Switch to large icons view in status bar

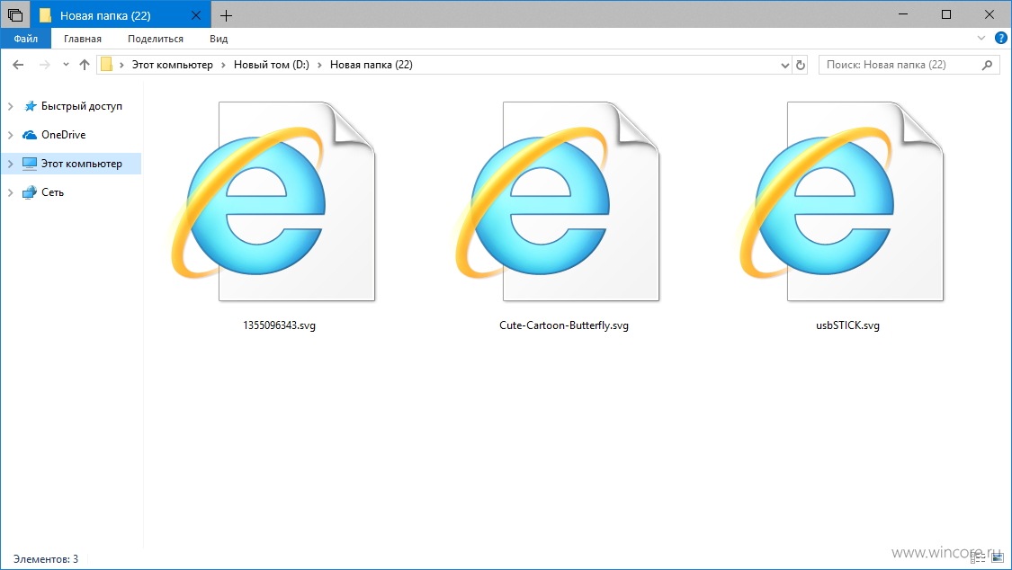click(998, 558)
